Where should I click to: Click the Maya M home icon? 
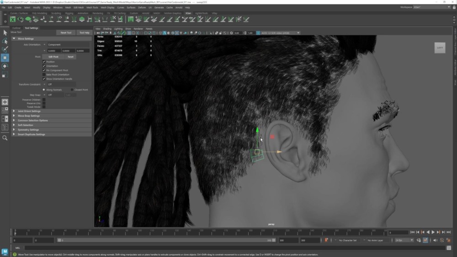(x=5, y=252)
